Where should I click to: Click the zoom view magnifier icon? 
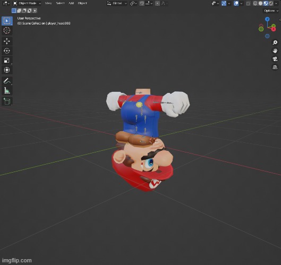coord(275,42)
